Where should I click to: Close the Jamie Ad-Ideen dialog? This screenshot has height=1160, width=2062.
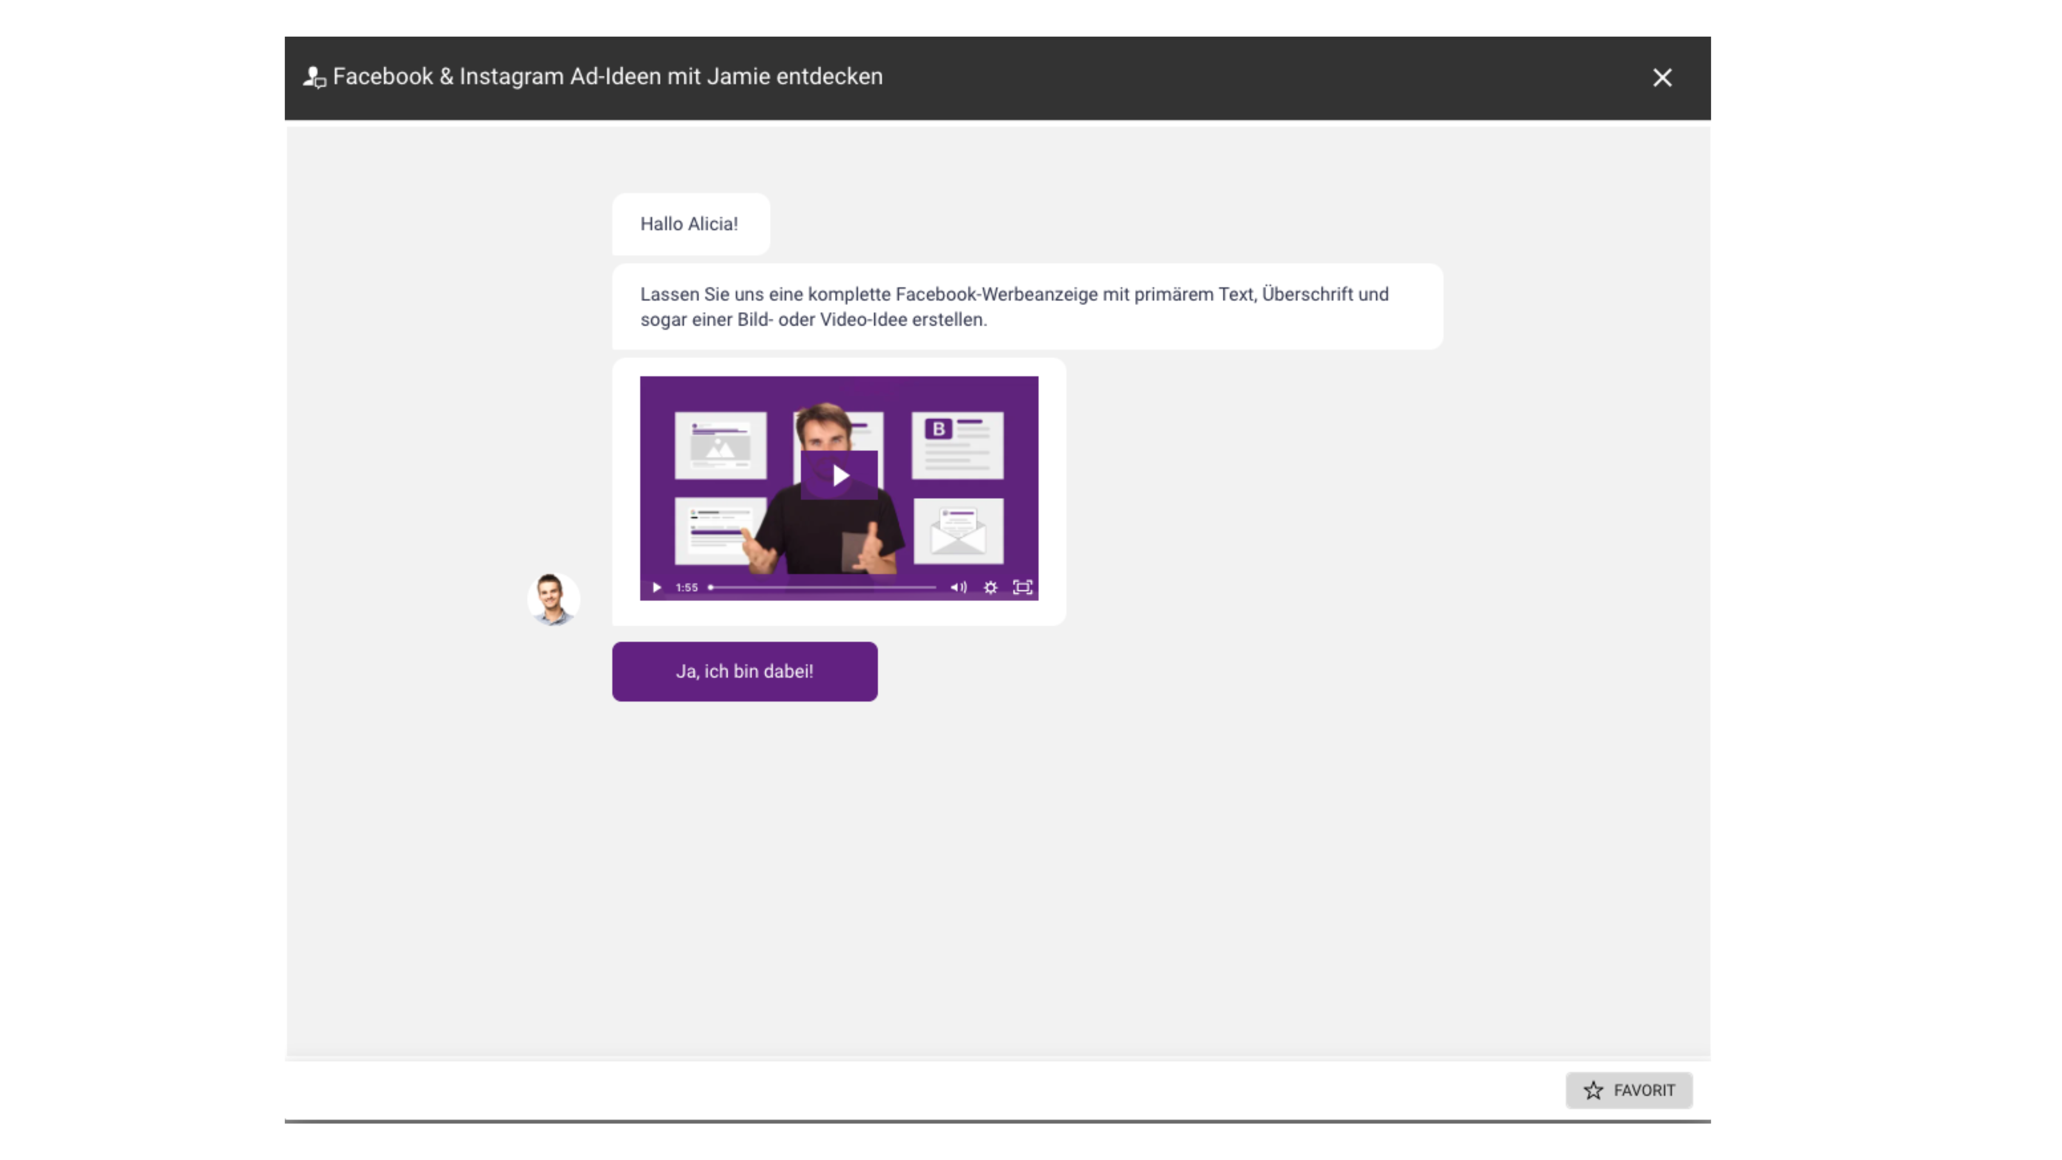1662,78
